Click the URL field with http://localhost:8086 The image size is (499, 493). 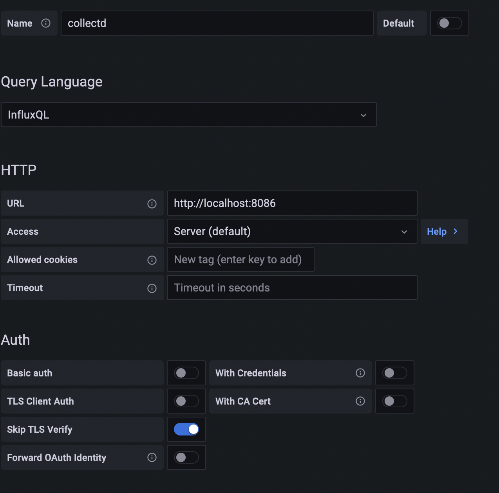pyautogui.click(x=292, y=203)
